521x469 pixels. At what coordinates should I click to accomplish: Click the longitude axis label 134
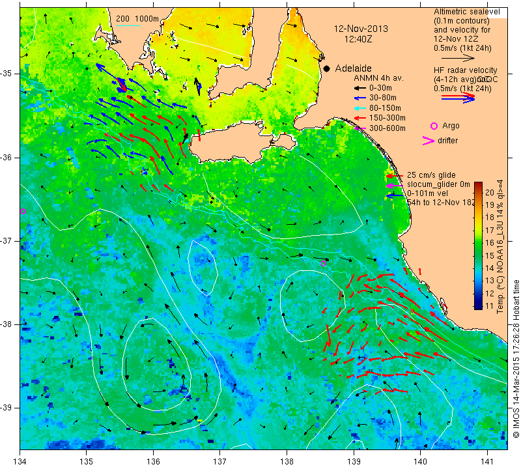click(x=20, y=461)
